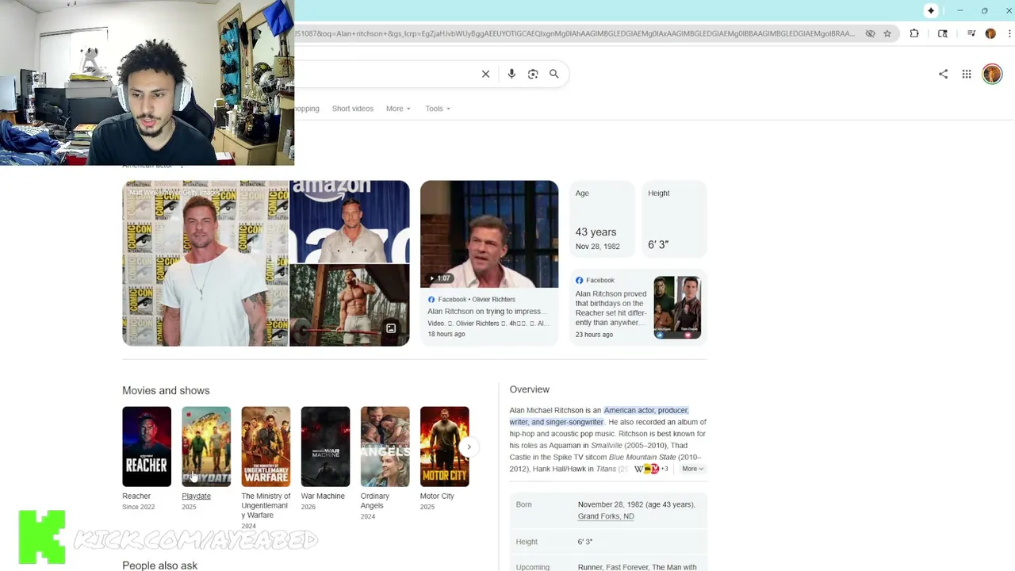Click the Playdate poster thumbnail

pos(206,446)
